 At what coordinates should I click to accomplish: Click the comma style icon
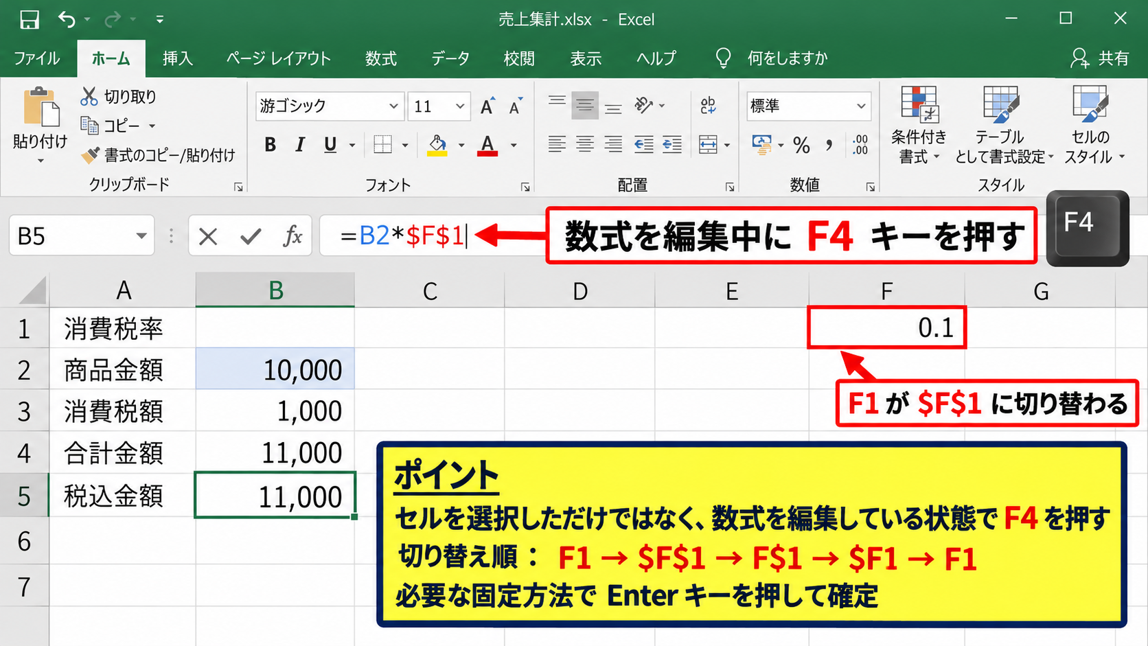click(x=829, y=145)
